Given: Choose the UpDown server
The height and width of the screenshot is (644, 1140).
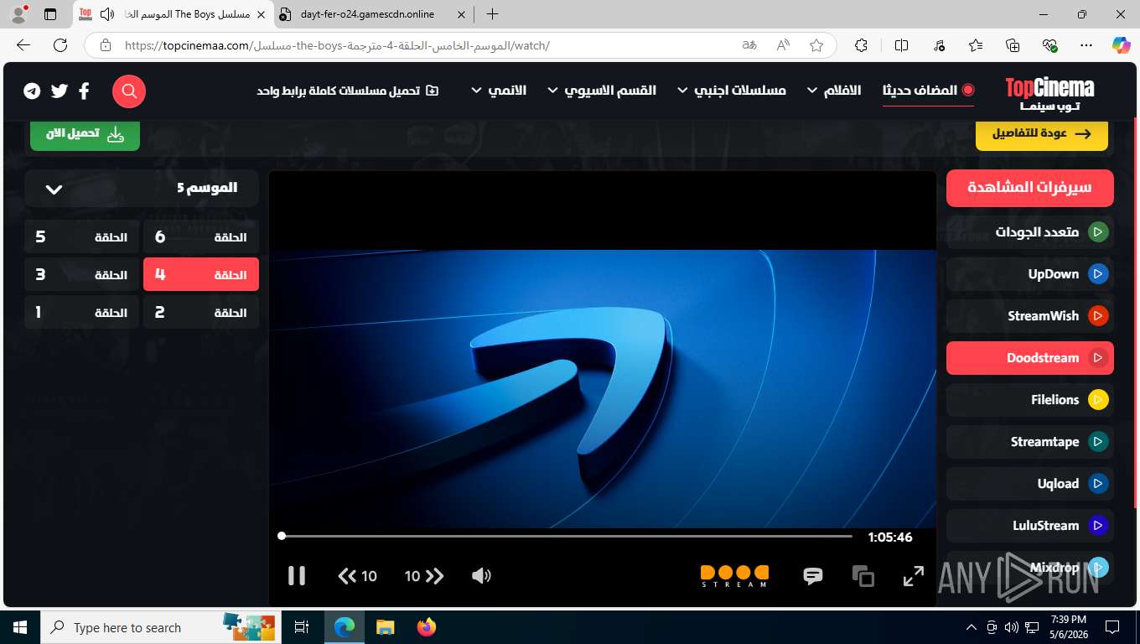Looking at the screenshot, I should pos(1030,273).
